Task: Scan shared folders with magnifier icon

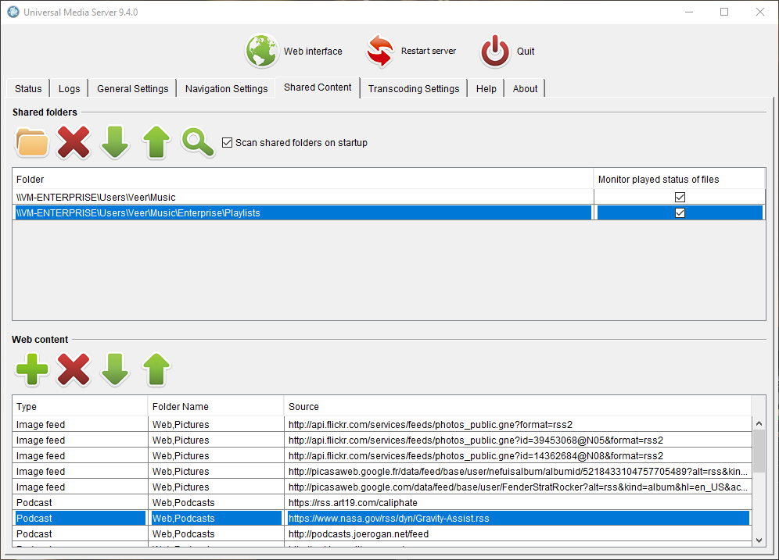Action: pos(198,142)
